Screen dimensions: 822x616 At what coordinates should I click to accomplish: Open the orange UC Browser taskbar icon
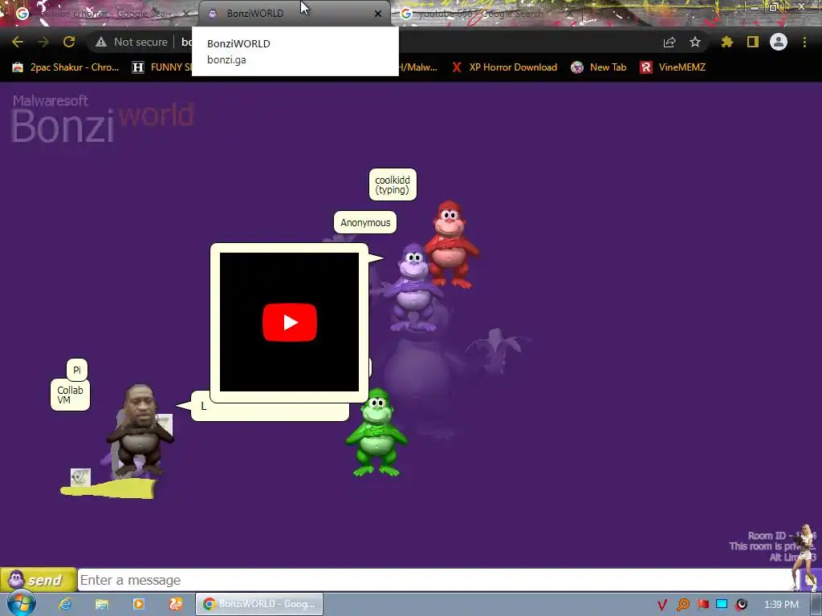tap(176, 604)
